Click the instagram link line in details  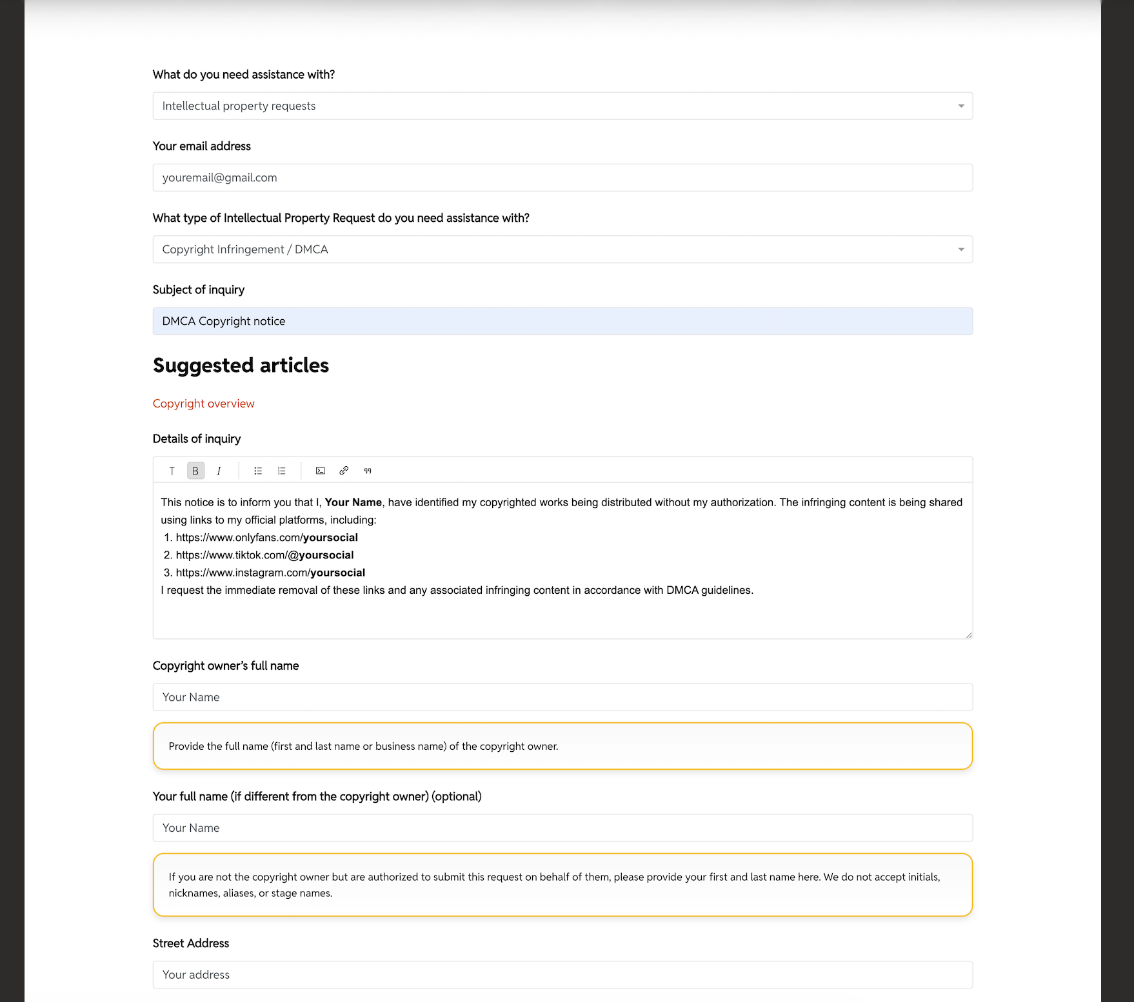(270, 573)
